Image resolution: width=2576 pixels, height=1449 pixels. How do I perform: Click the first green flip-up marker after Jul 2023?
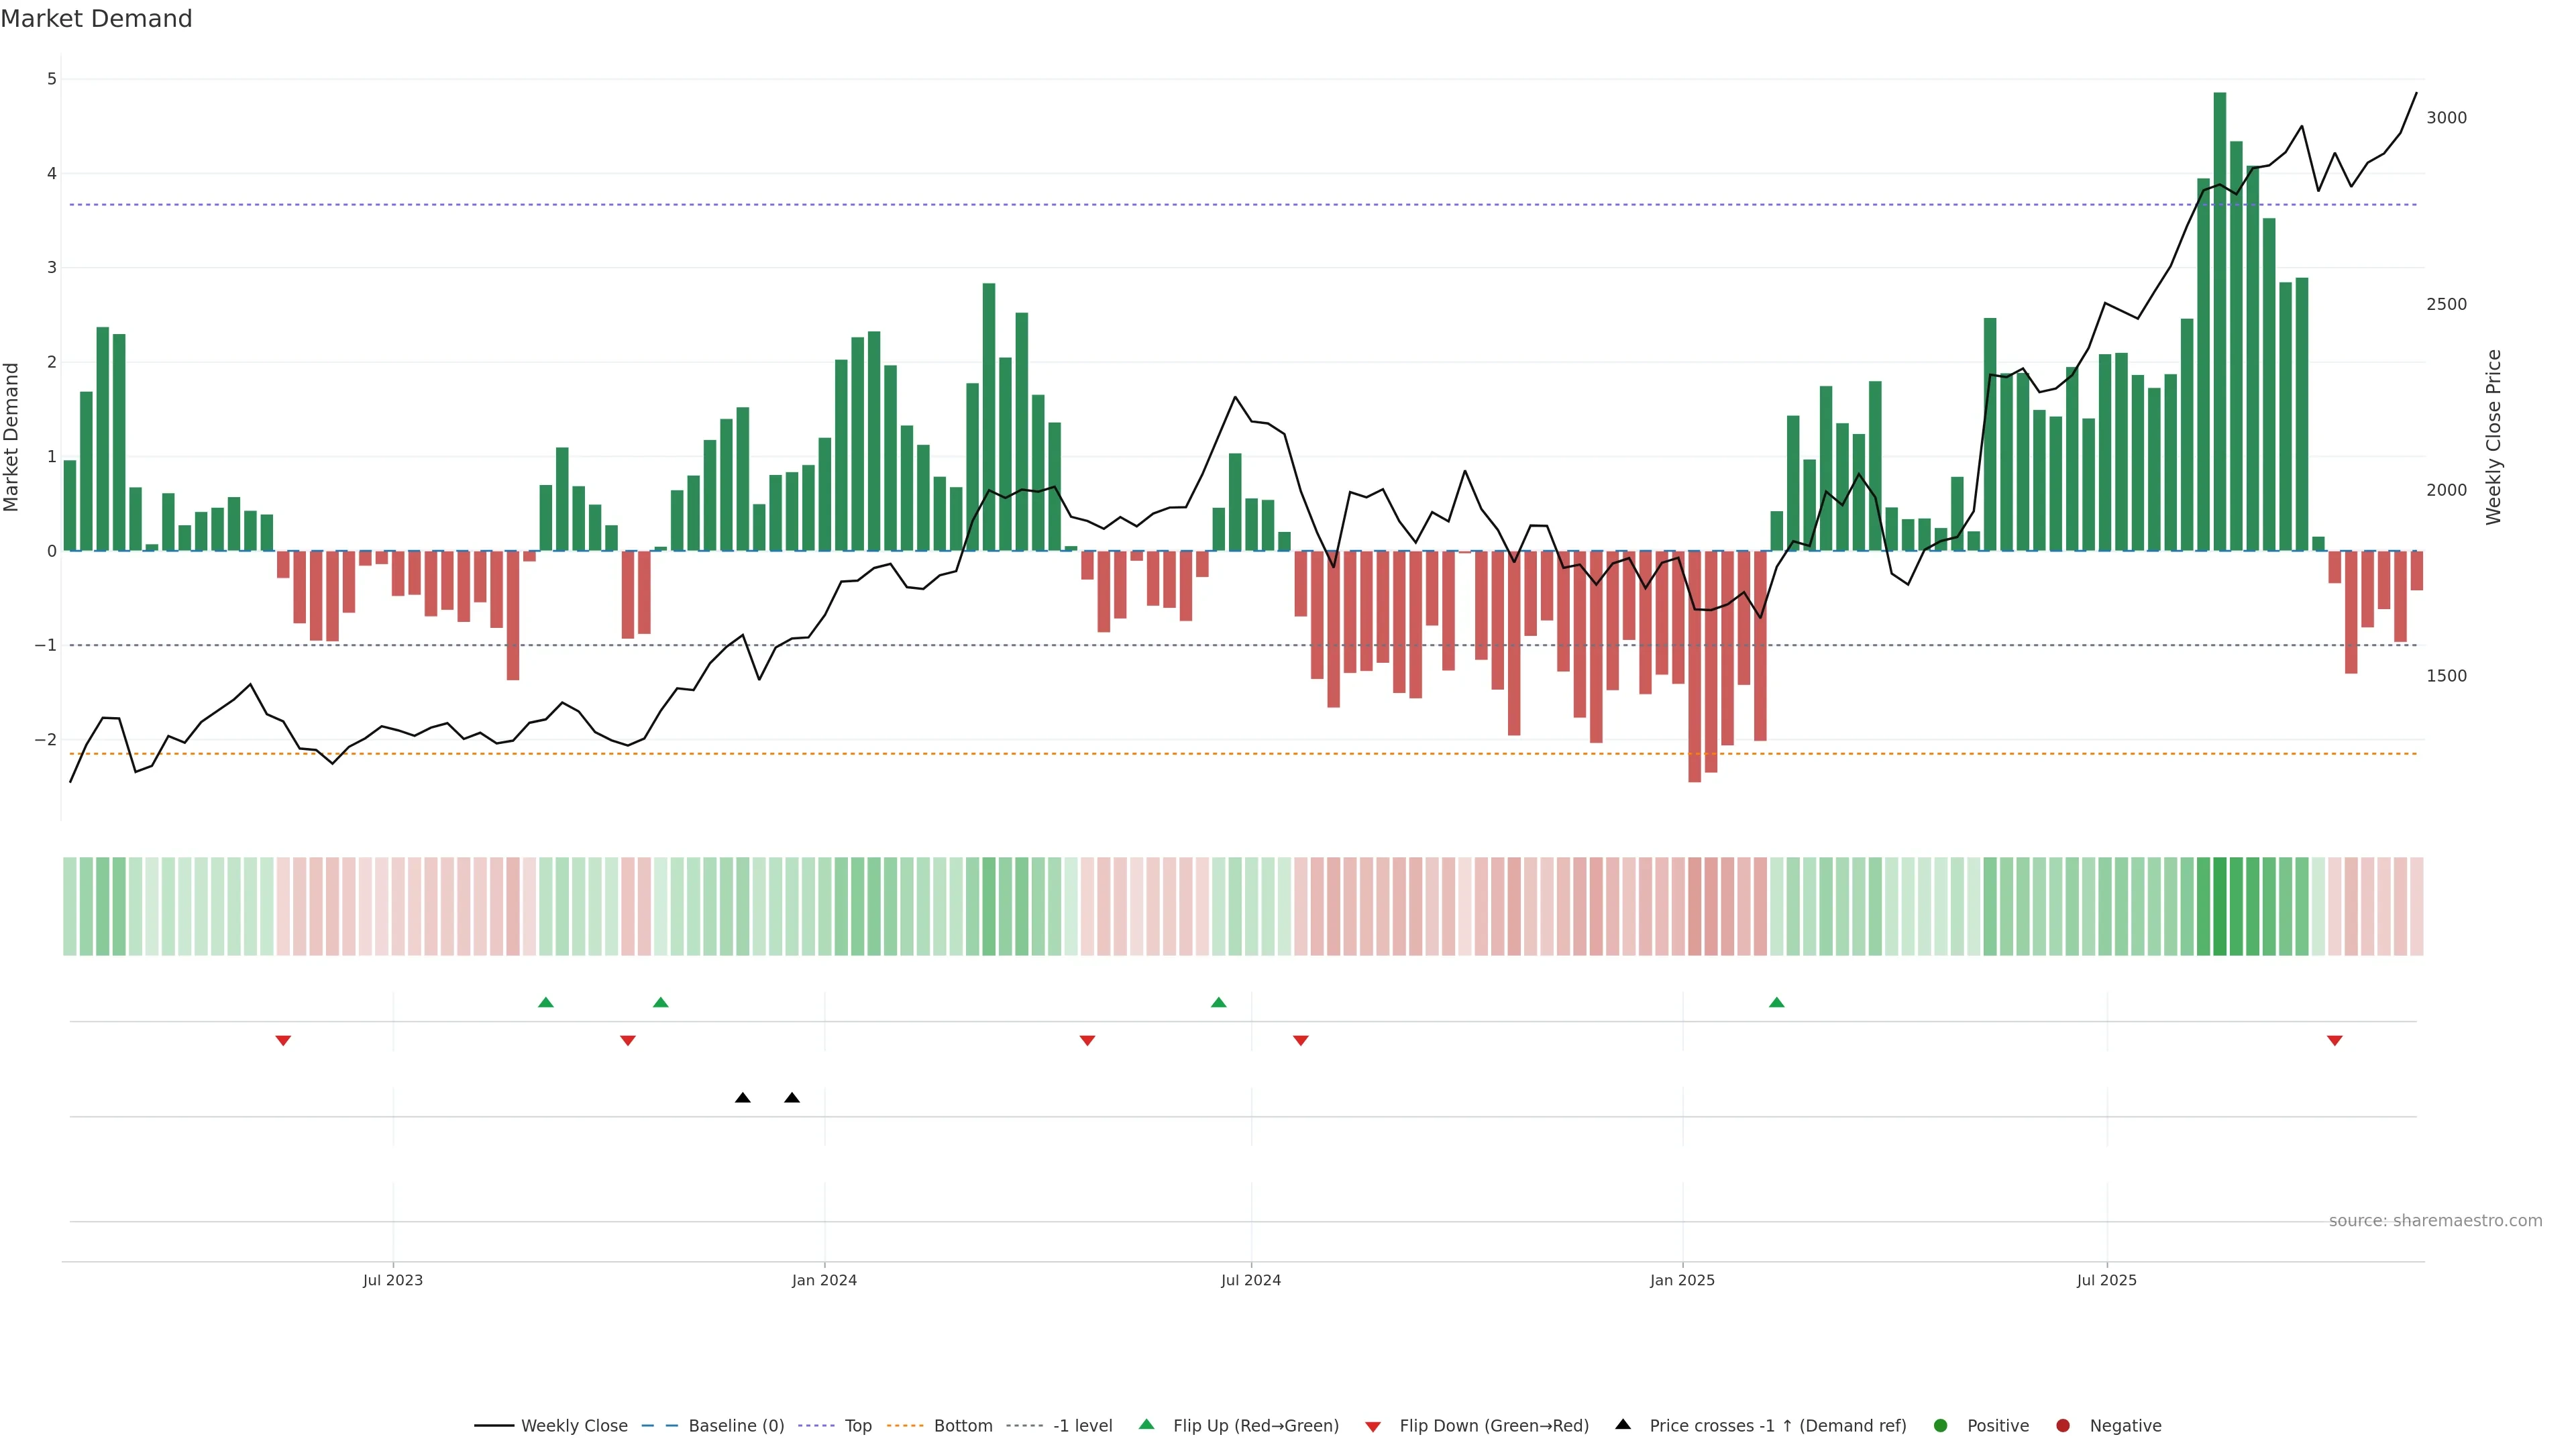(546, 1003)
